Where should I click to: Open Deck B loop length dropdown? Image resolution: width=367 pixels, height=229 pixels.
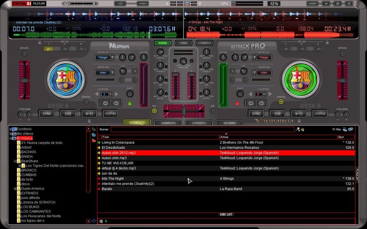tap(264, 94)
